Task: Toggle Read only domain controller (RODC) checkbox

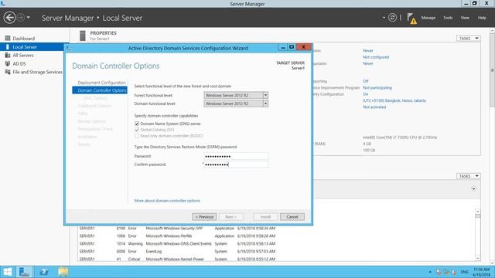Action: (x=137, y=136)
